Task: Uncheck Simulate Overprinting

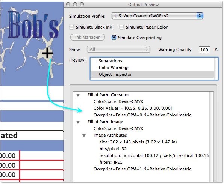Action: 114,38
